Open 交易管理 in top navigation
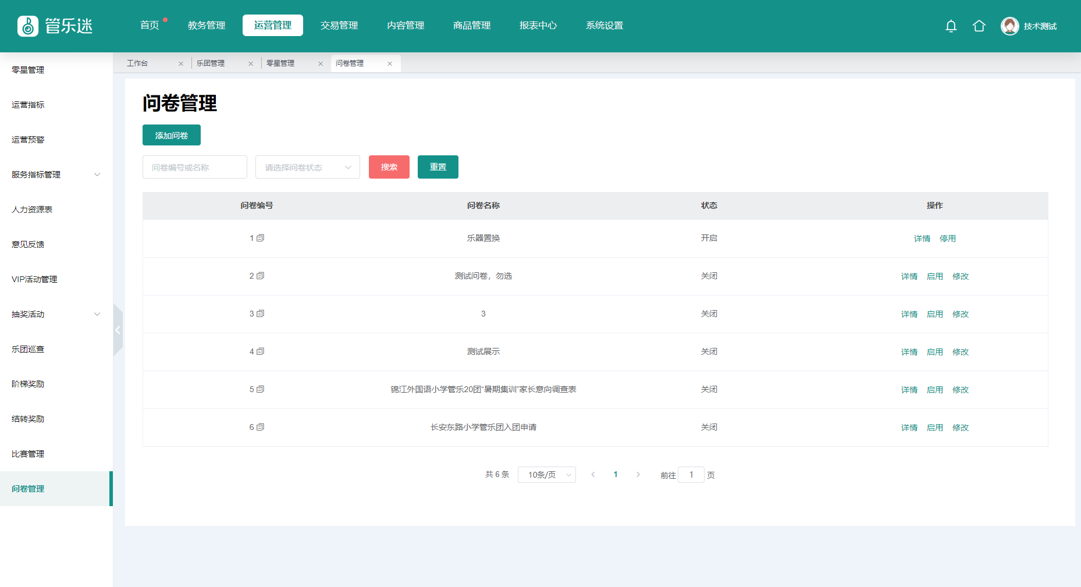 339,26
